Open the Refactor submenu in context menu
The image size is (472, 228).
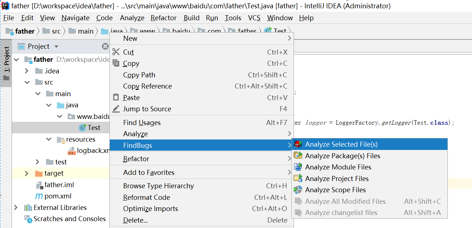coord(202,159)
